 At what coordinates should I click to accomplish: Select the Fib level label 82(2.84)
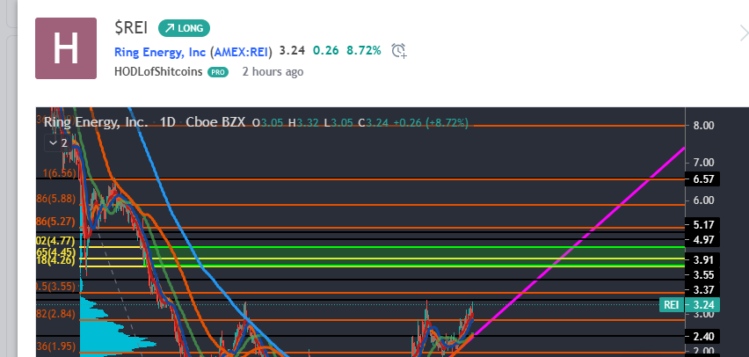[56, 314]
